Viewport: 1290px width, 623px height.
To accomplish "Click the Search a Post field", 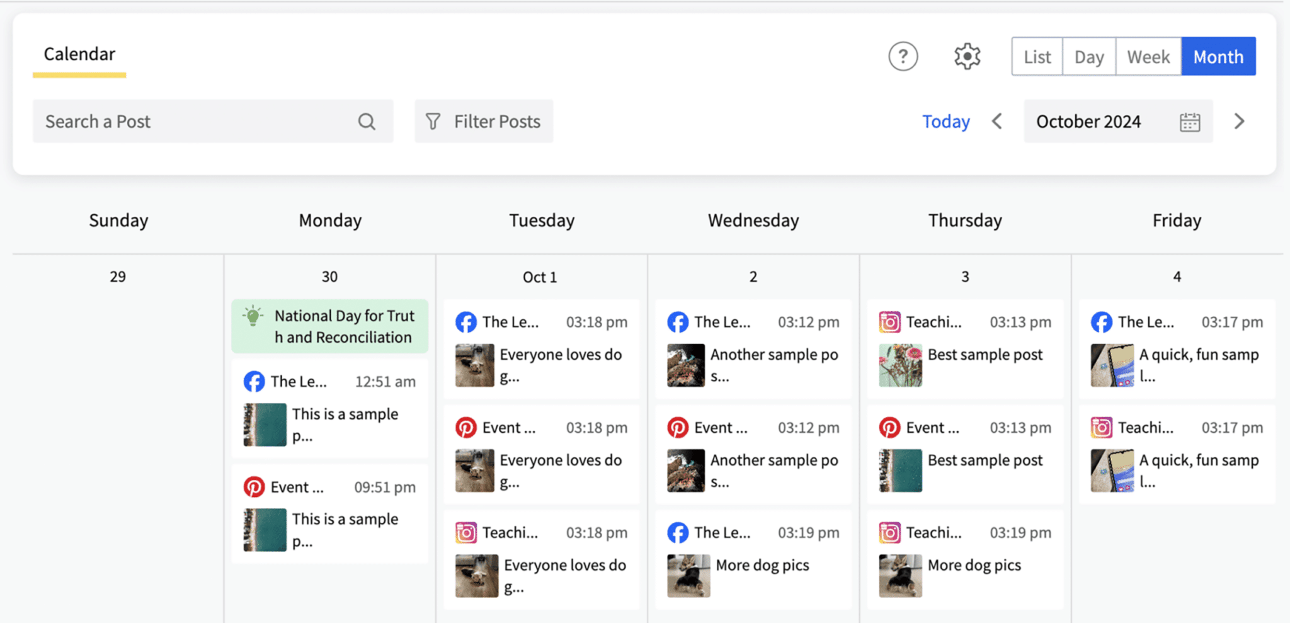I will 213,121.
